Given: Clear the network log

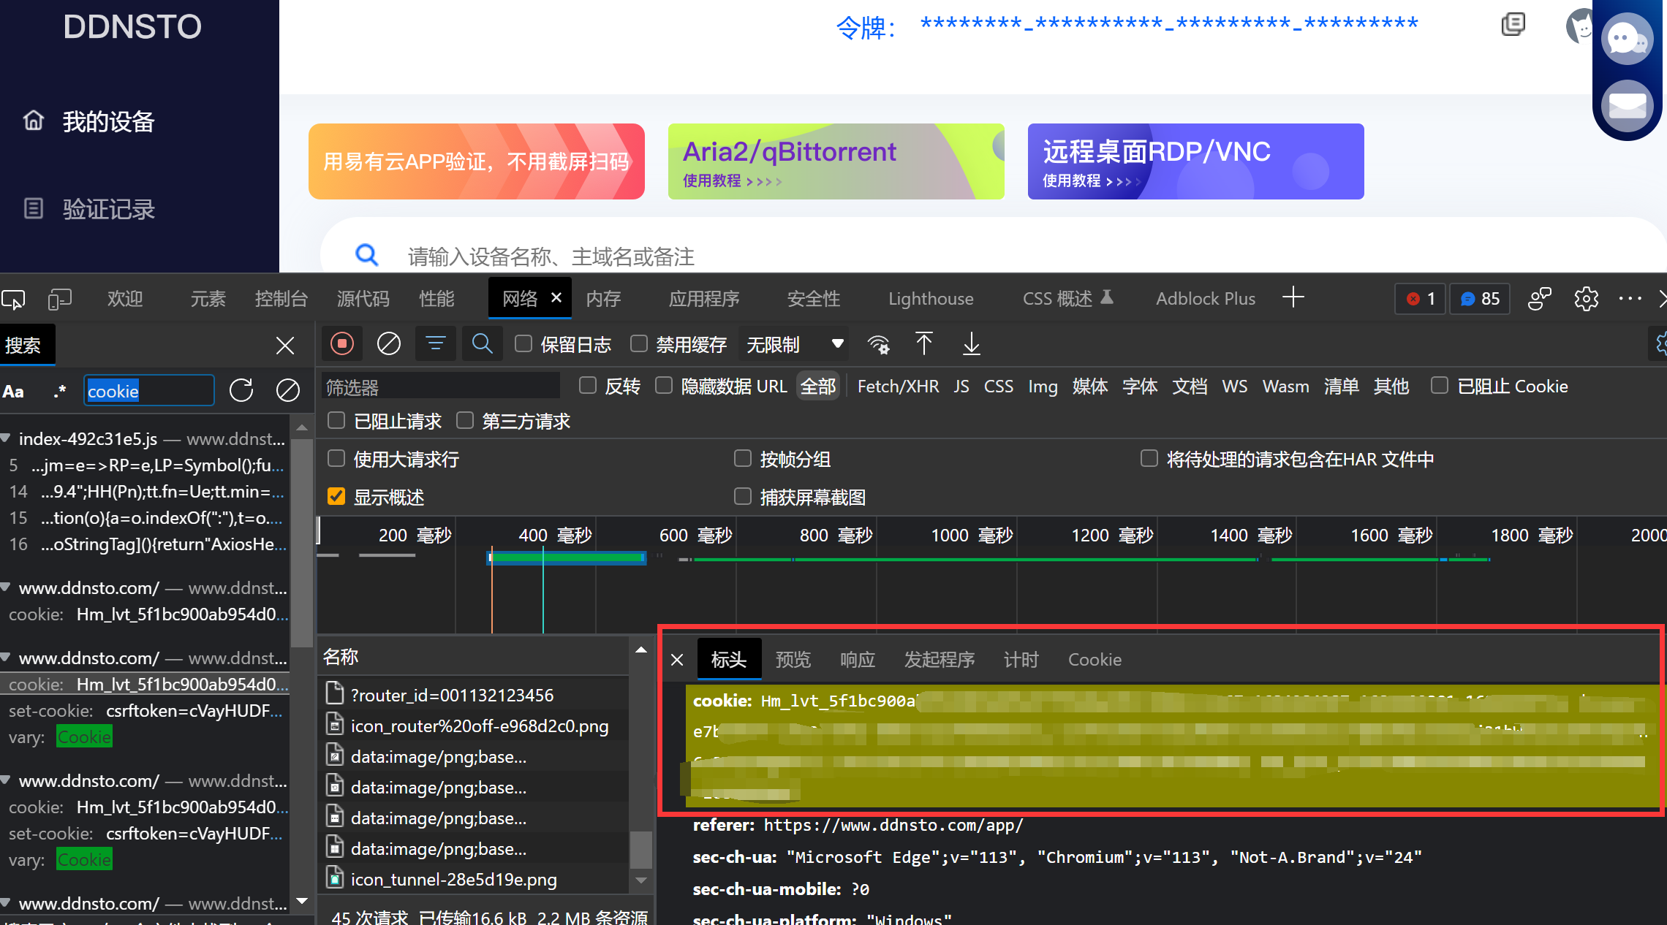Looking at the screenshot, I should 388,343.
